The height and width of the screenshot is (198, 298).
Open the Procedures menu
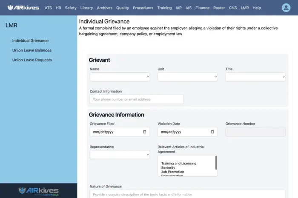click(143, 8)
